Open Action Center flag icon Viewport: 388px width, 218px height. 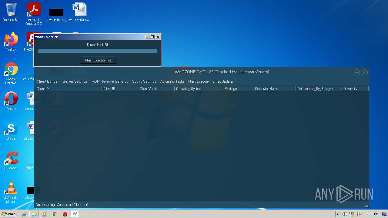[359, 214]
